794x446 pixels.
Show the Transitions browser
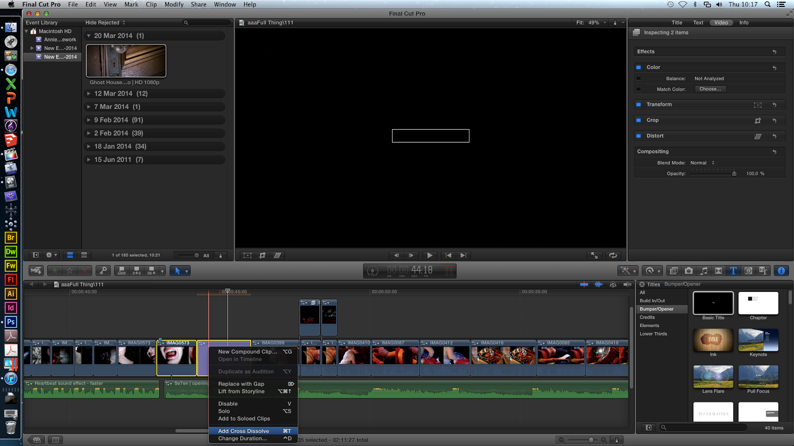(718, 271)
